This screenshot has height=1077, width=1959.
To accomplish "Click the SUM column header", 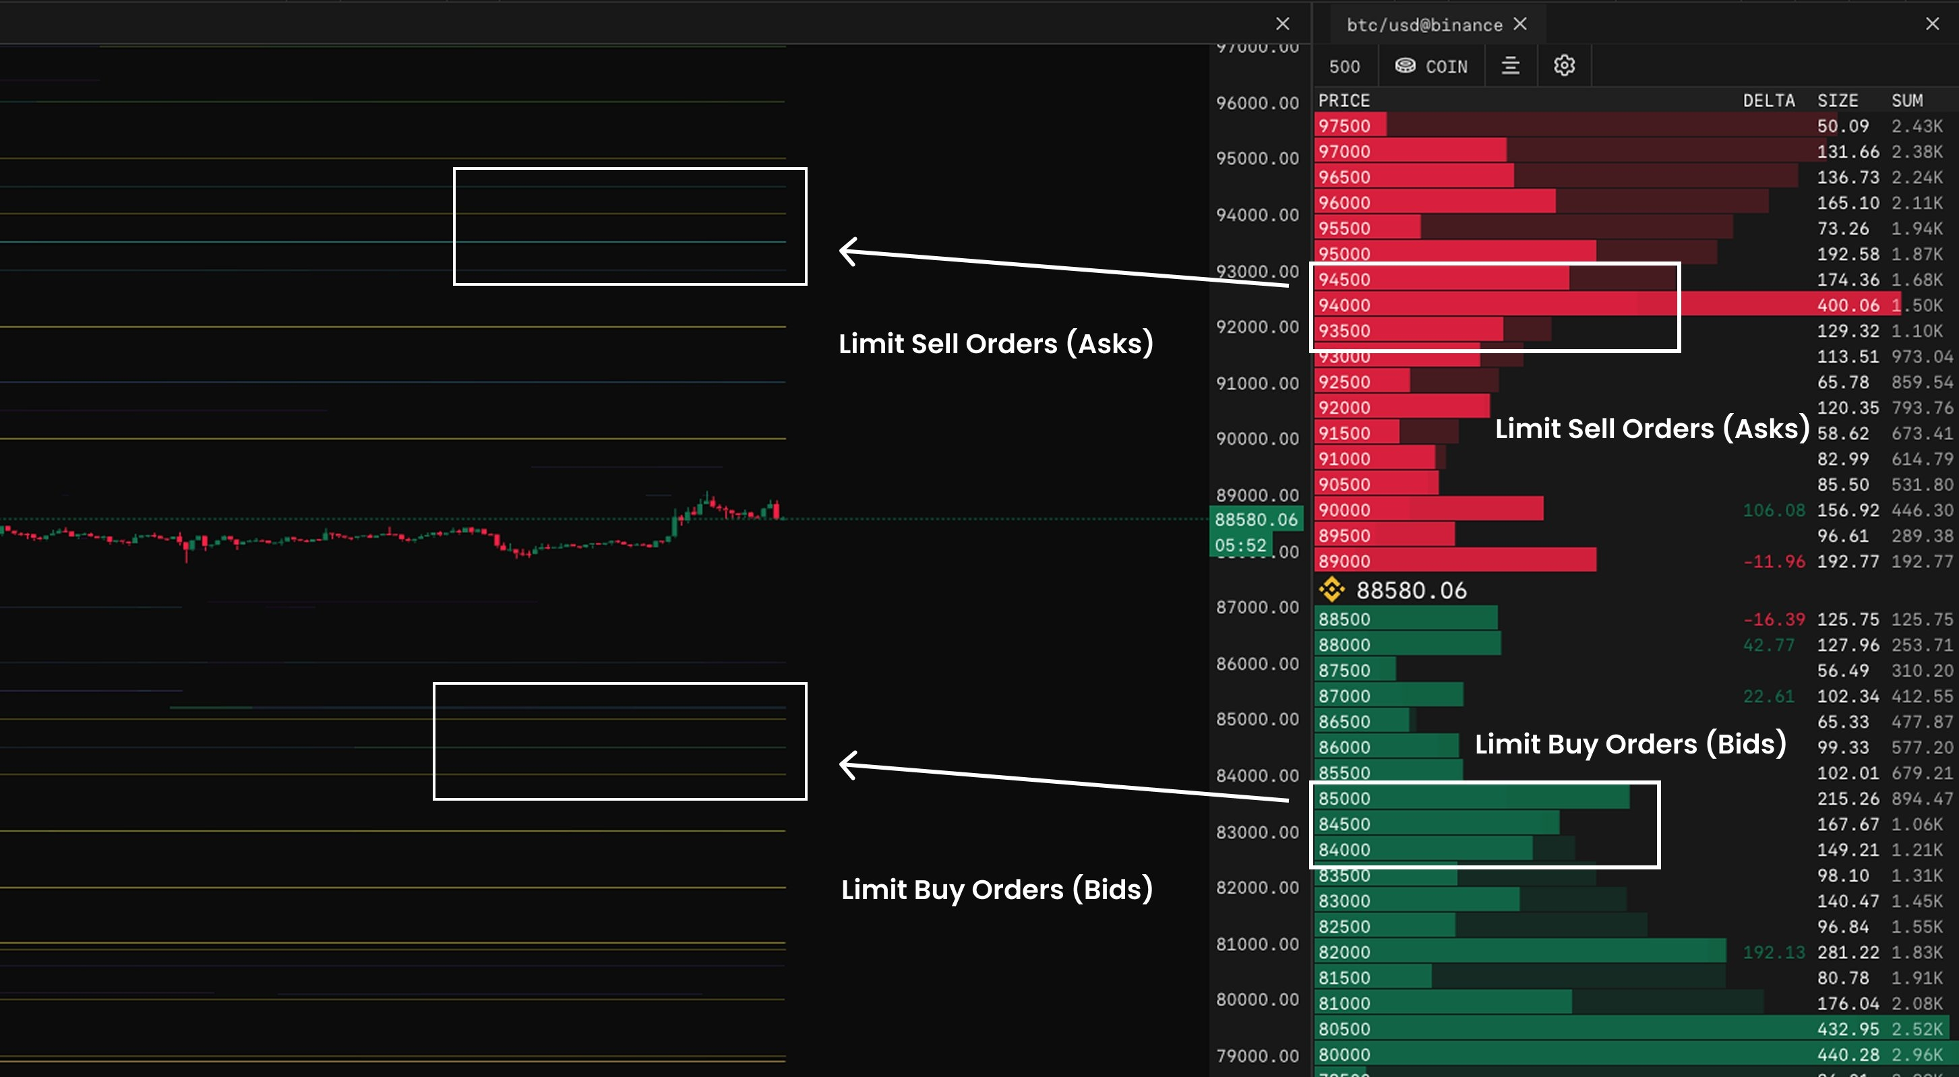I will point(1906,100).
